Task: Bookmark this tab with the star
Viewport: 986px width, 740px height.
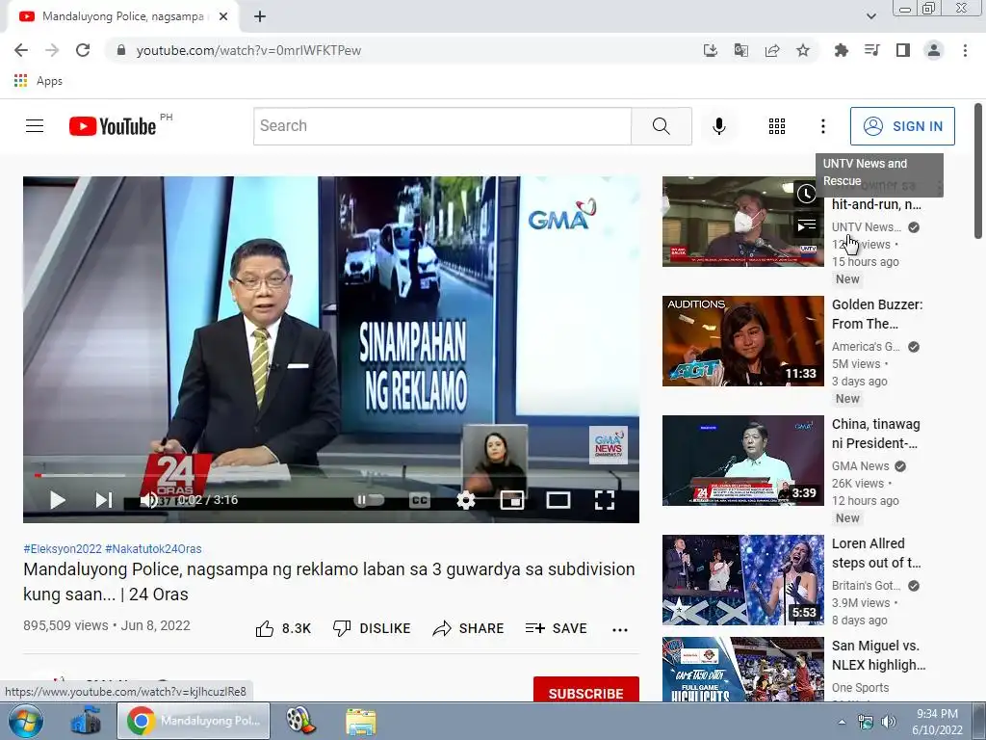Action: [x=803, y=50]
